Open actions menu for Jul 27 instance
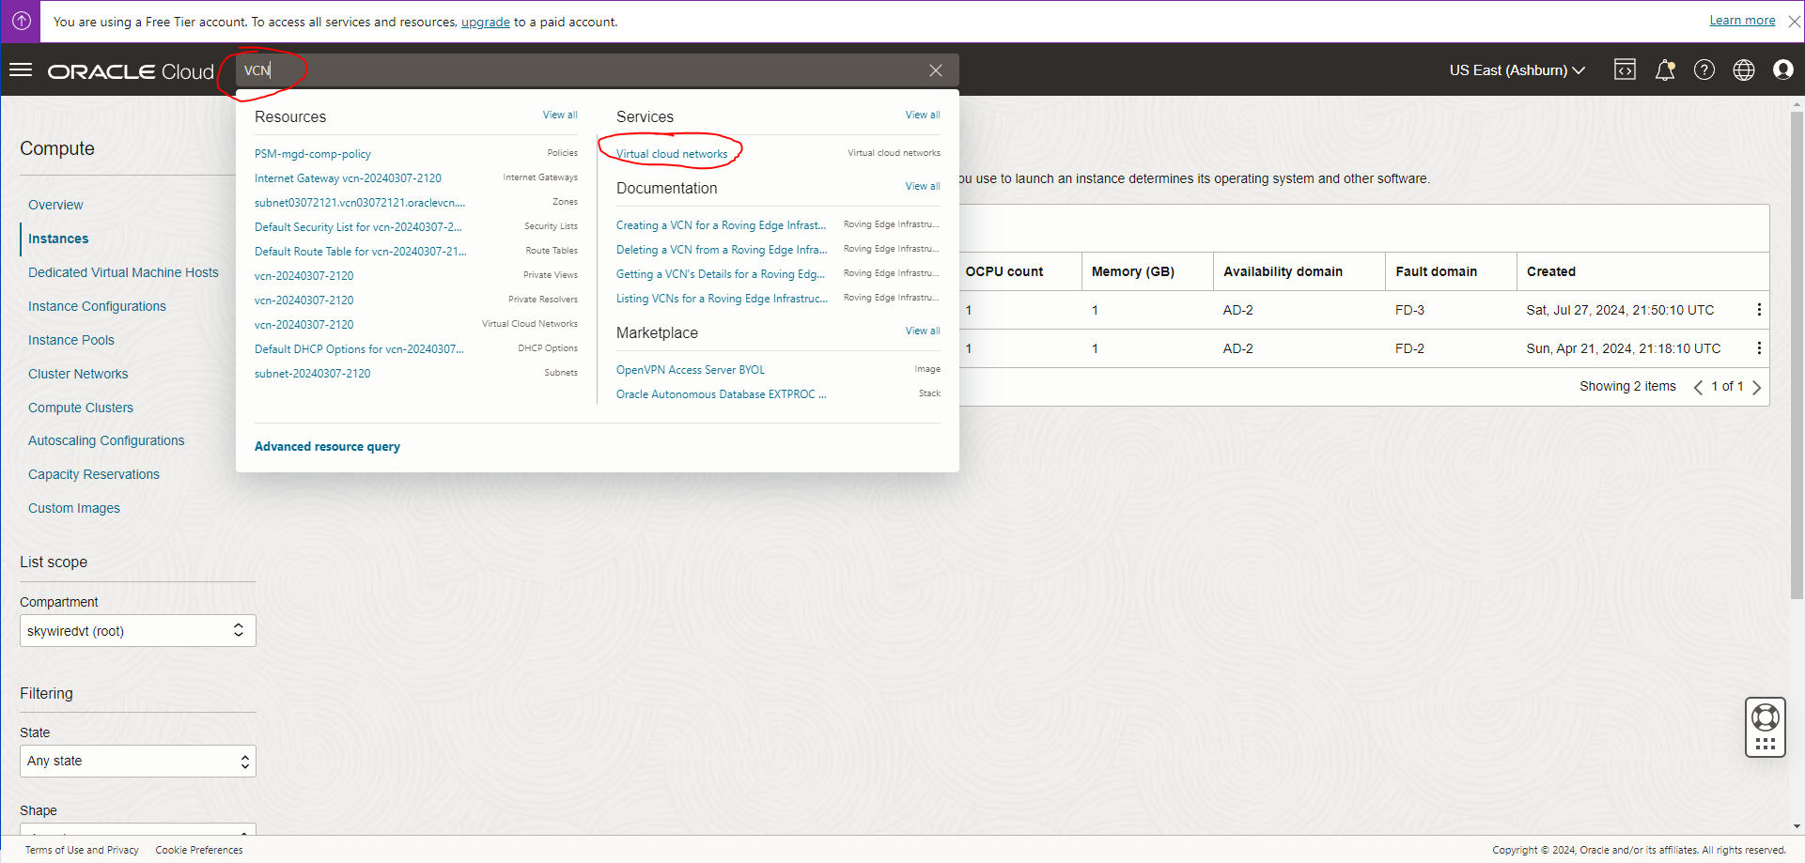Image resolution: width=1805 pixels, height=863 pixels. click(x=1759, y=310)
